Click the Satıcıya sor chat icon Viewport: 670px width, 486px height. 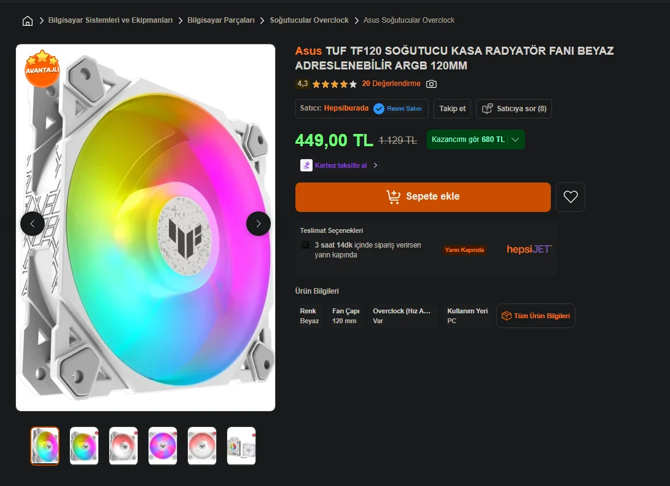point(487,109)
